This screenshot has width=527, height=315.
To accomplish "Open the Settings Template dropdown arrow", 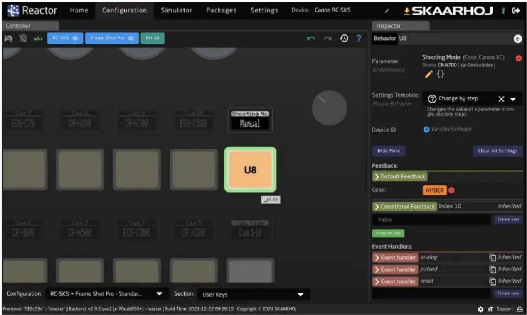I will [513, 99].
